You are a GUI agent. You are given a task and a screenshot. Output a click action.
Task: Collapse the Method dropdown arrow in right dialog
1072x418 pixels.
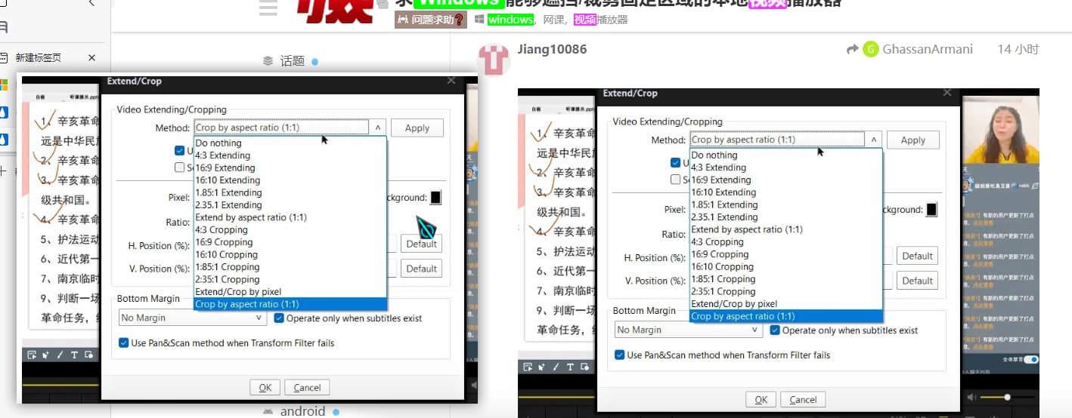click(874, 140)
